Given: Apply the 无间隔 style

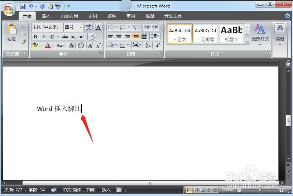Looking at the screenshot, I should tap(206, 34).
